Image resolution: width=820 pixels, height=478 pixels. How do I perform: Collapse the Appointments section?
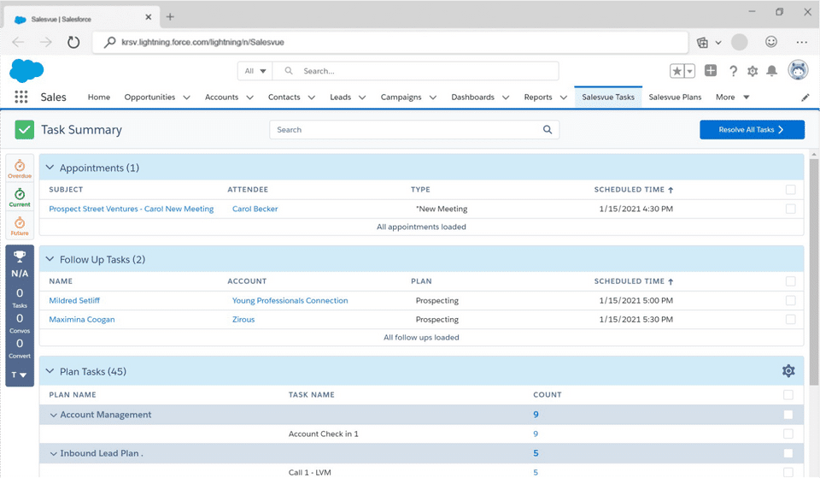pos(50,168)
